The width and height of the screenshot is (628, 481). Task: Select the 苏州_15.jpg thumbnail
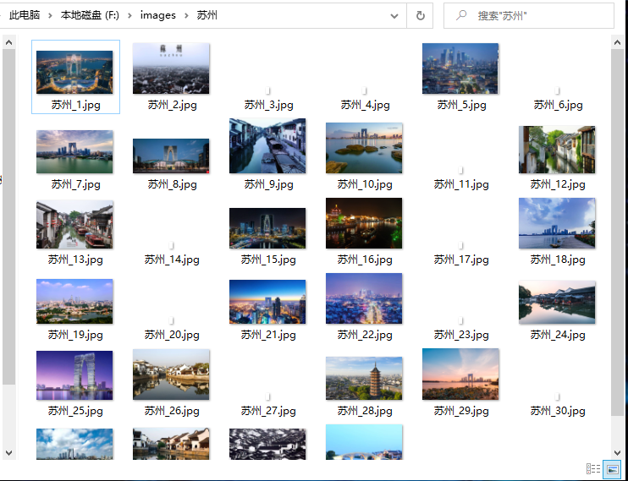[x=267, y=228]
